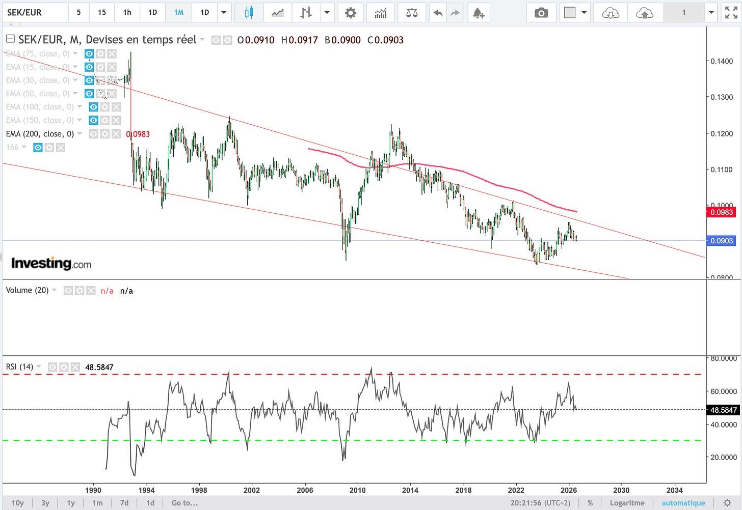Remove the RSI (14) indicator
Viewport: 742px width, 510px height.
point(75,367)
